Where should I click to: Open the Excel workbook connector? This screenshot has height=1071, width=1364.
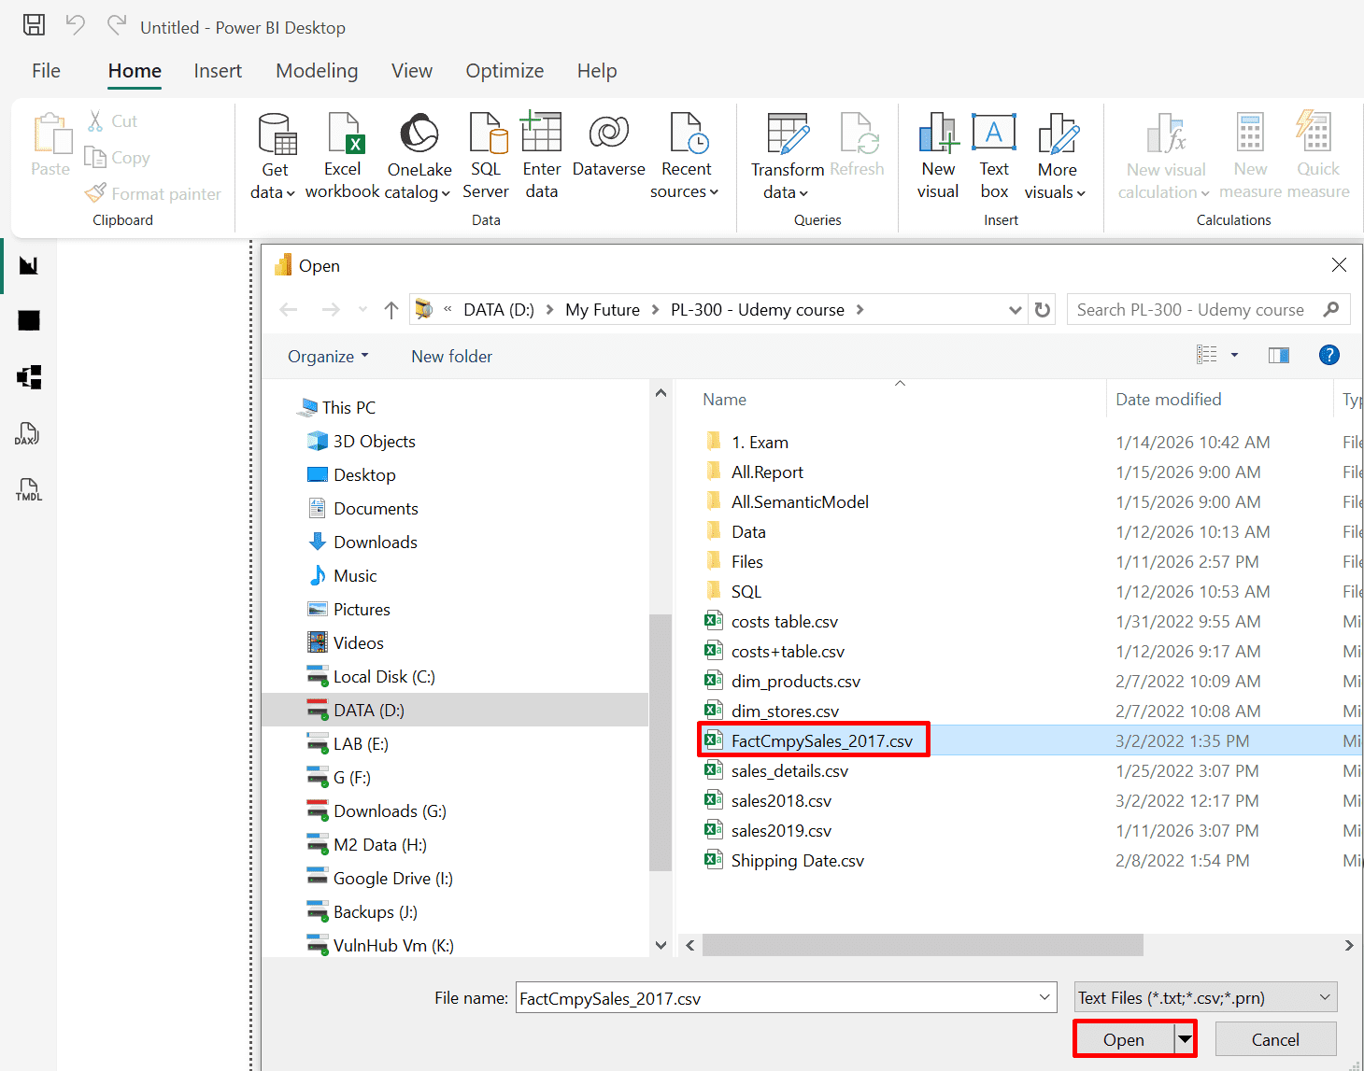pos(343,135)
